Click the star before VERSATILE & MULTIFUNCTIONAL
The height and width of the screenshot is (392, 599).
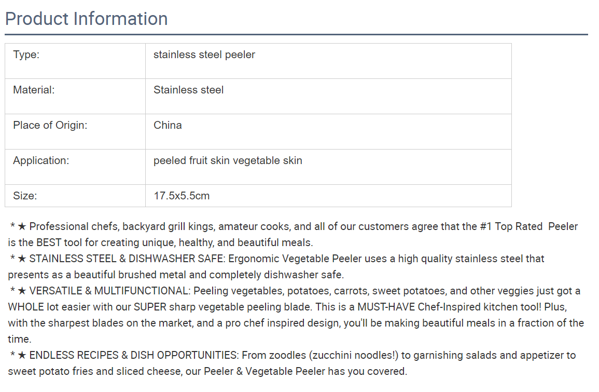(x=22, y=291)
